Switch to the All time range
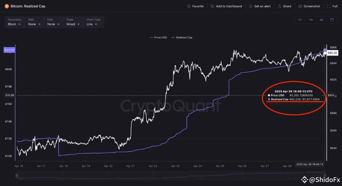 pos(321,20)
